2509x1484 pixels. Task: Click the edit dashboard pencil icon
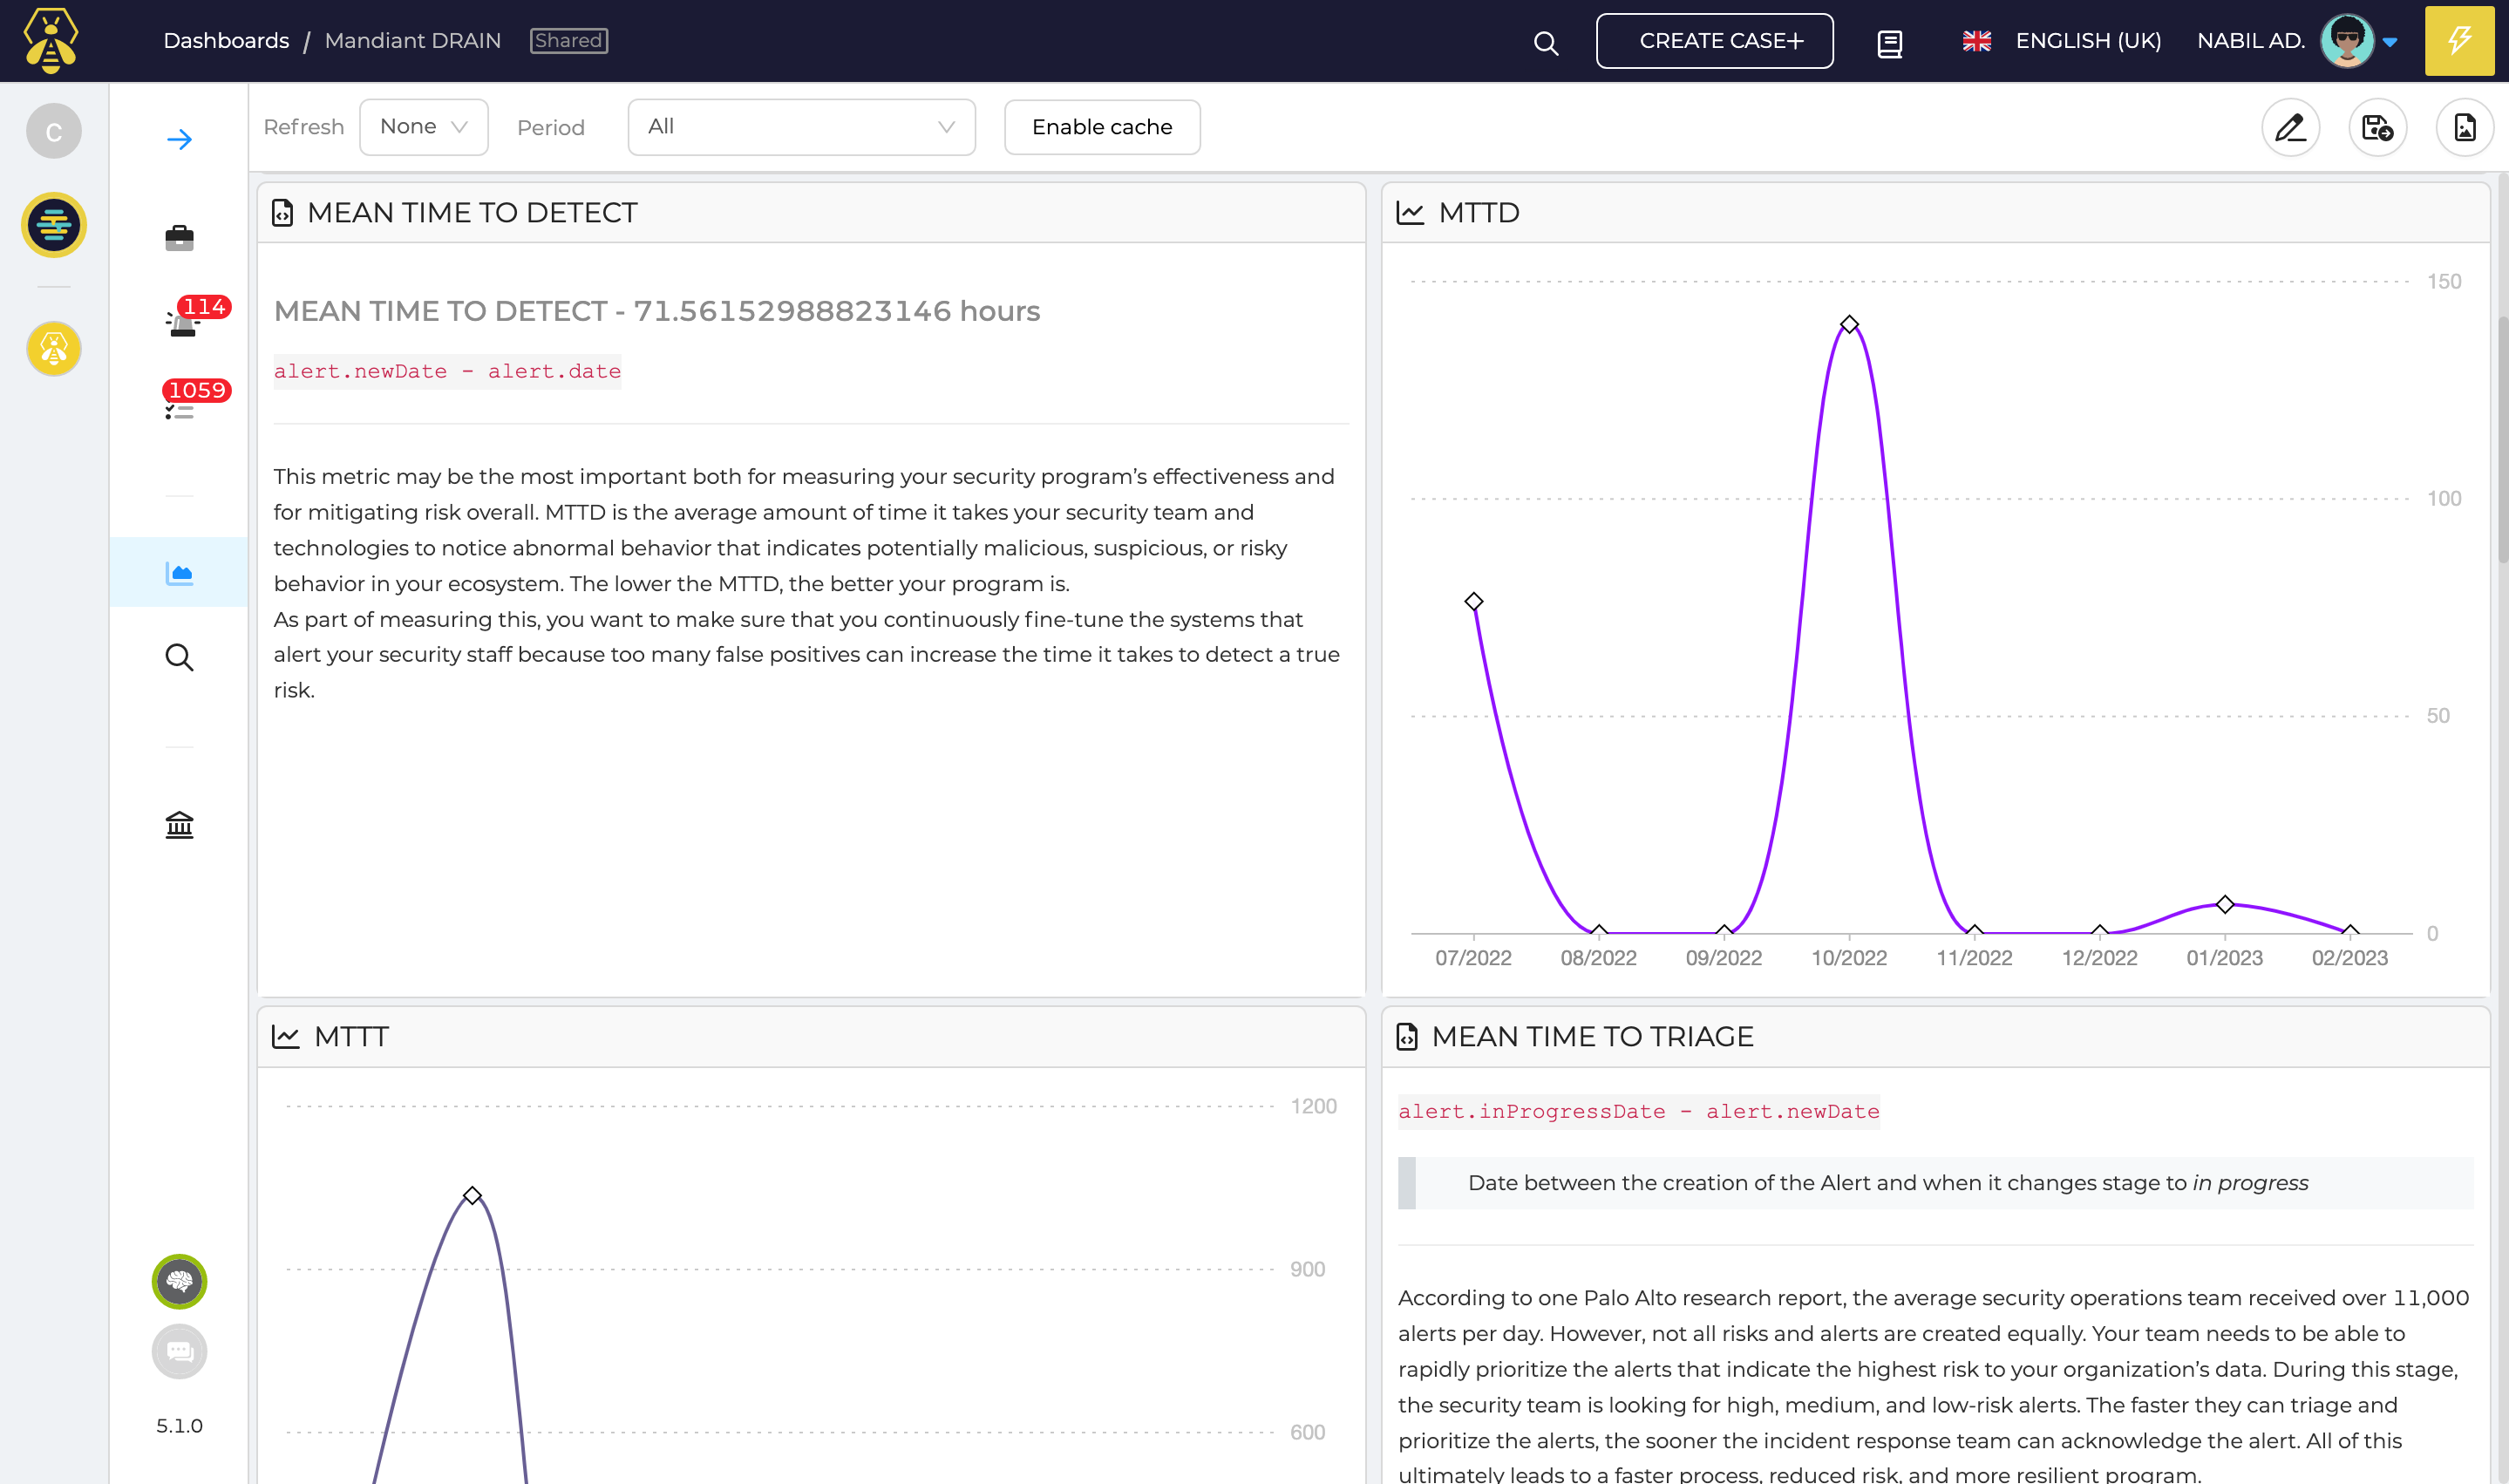click(x=2290, y=127)
